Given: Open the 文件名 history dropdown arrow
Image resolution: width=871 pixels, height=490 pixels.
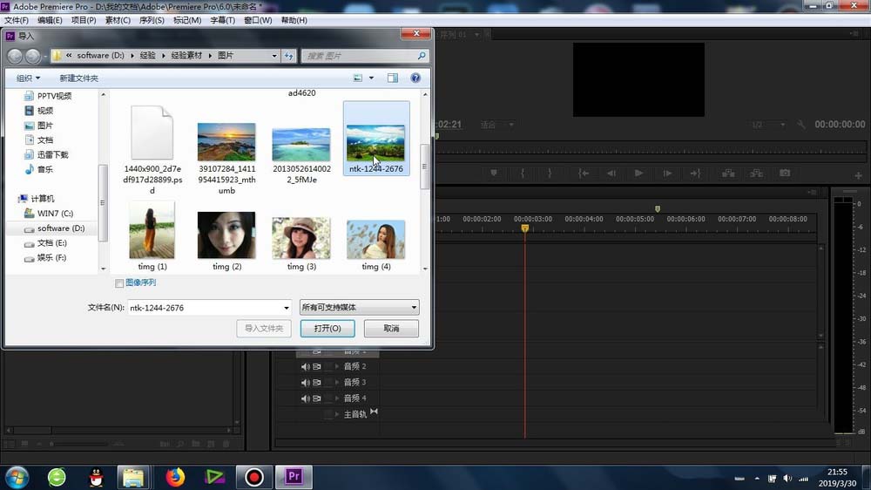Looking at the screenshot, I should tap(286, 308).
